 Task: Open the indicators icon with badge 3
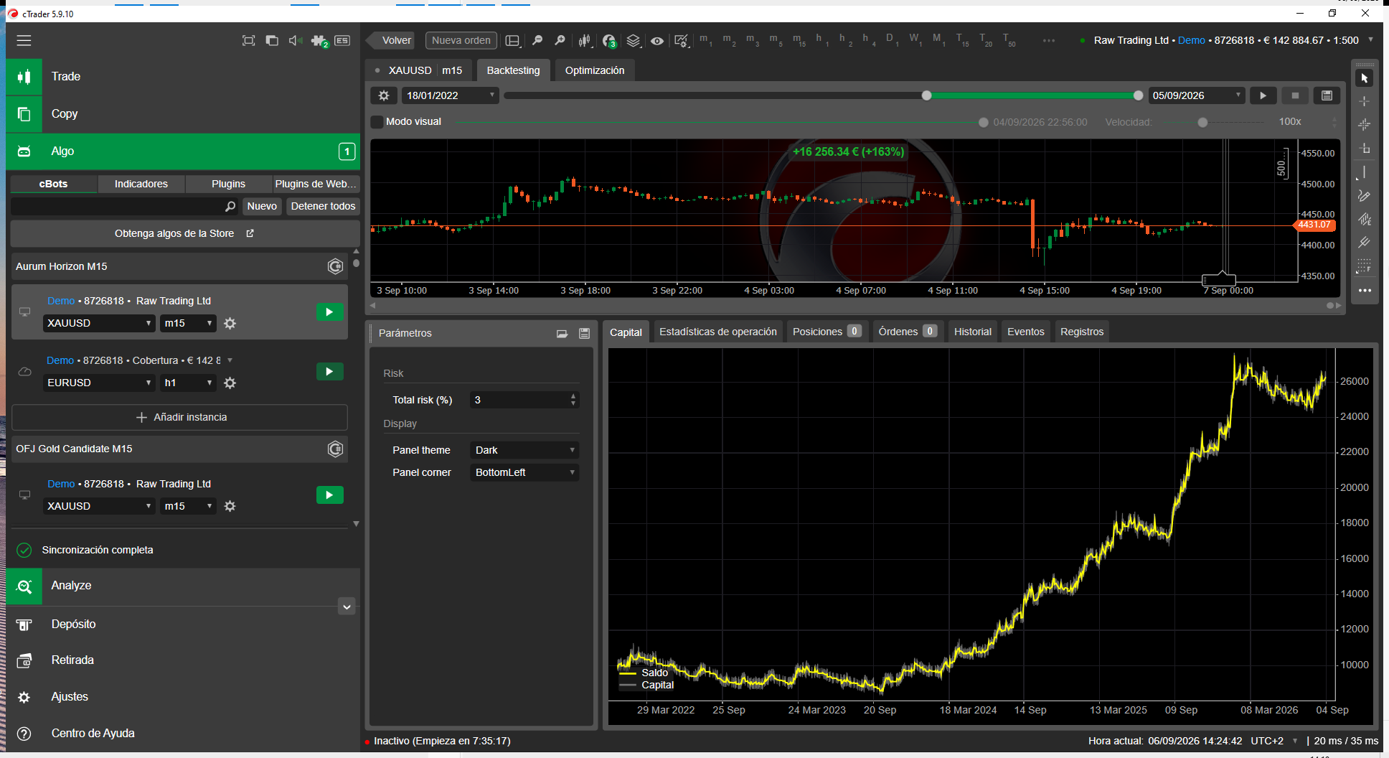tap(609, 41)
